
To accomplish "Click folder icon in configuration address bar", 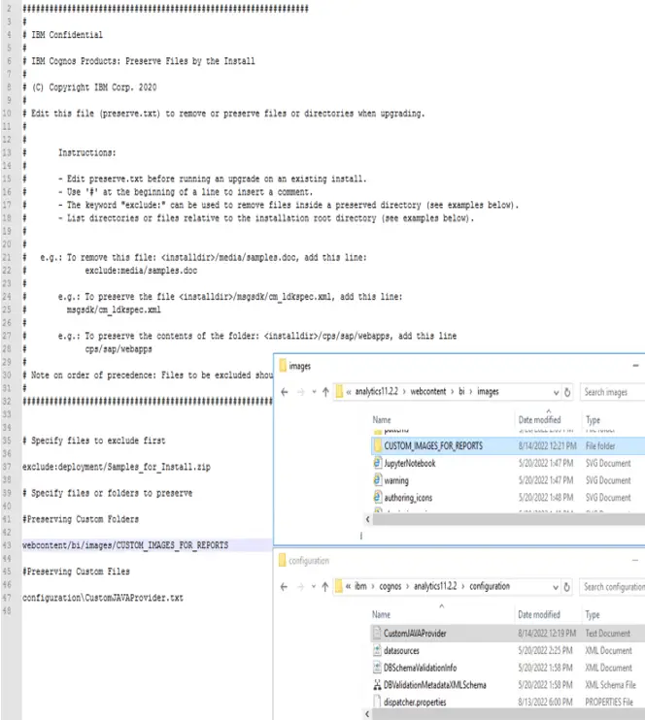I will [x=339, y=586].
